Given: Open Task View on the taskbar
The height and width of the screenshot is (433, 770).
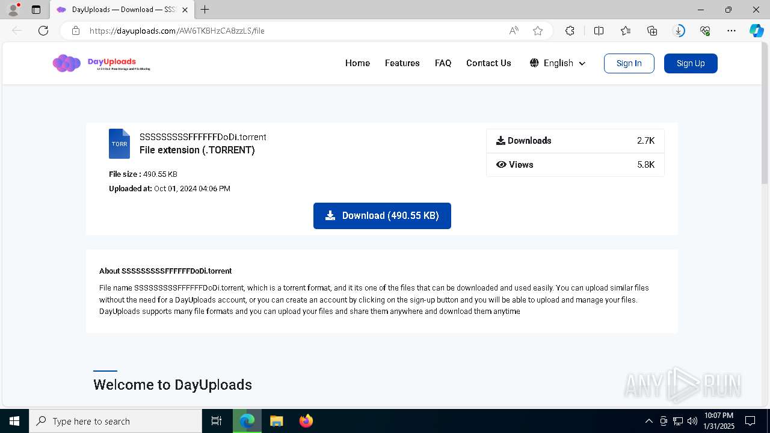Looking at the screenshot, I should coord(217,421).
